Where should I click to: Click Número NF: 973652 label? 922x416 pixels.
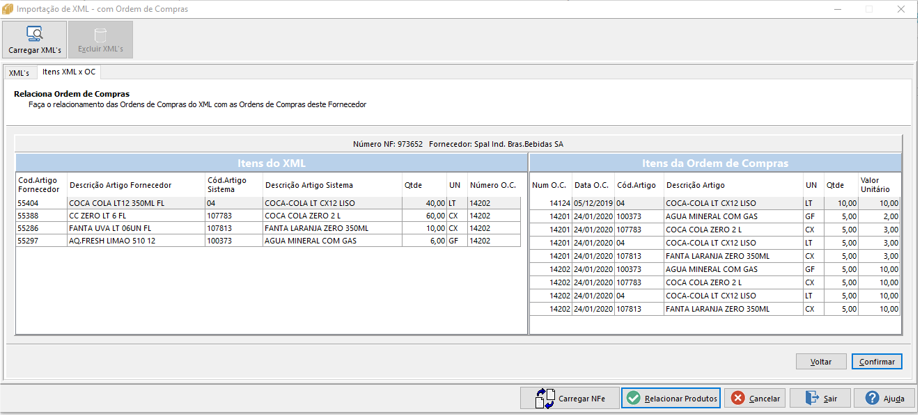pos(388,144)
